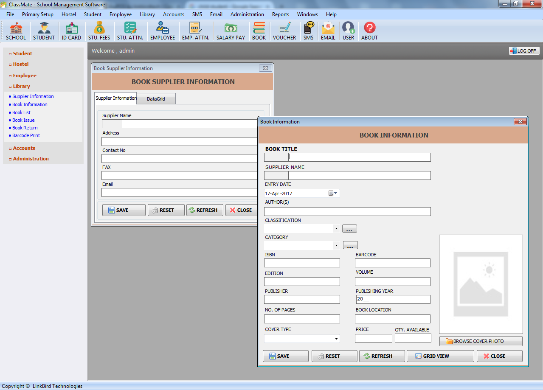The image size is (543, 390).
Task: Open the SCHOOL setup icon
Action: click(16, 30)
